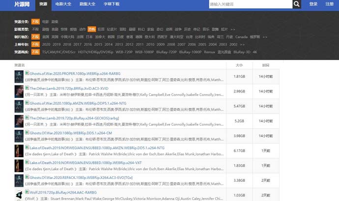Click file icon beside Ghosts.Of.War REPACK EVO
Screen dimensions: 339x201
click(x=28, y=176)
